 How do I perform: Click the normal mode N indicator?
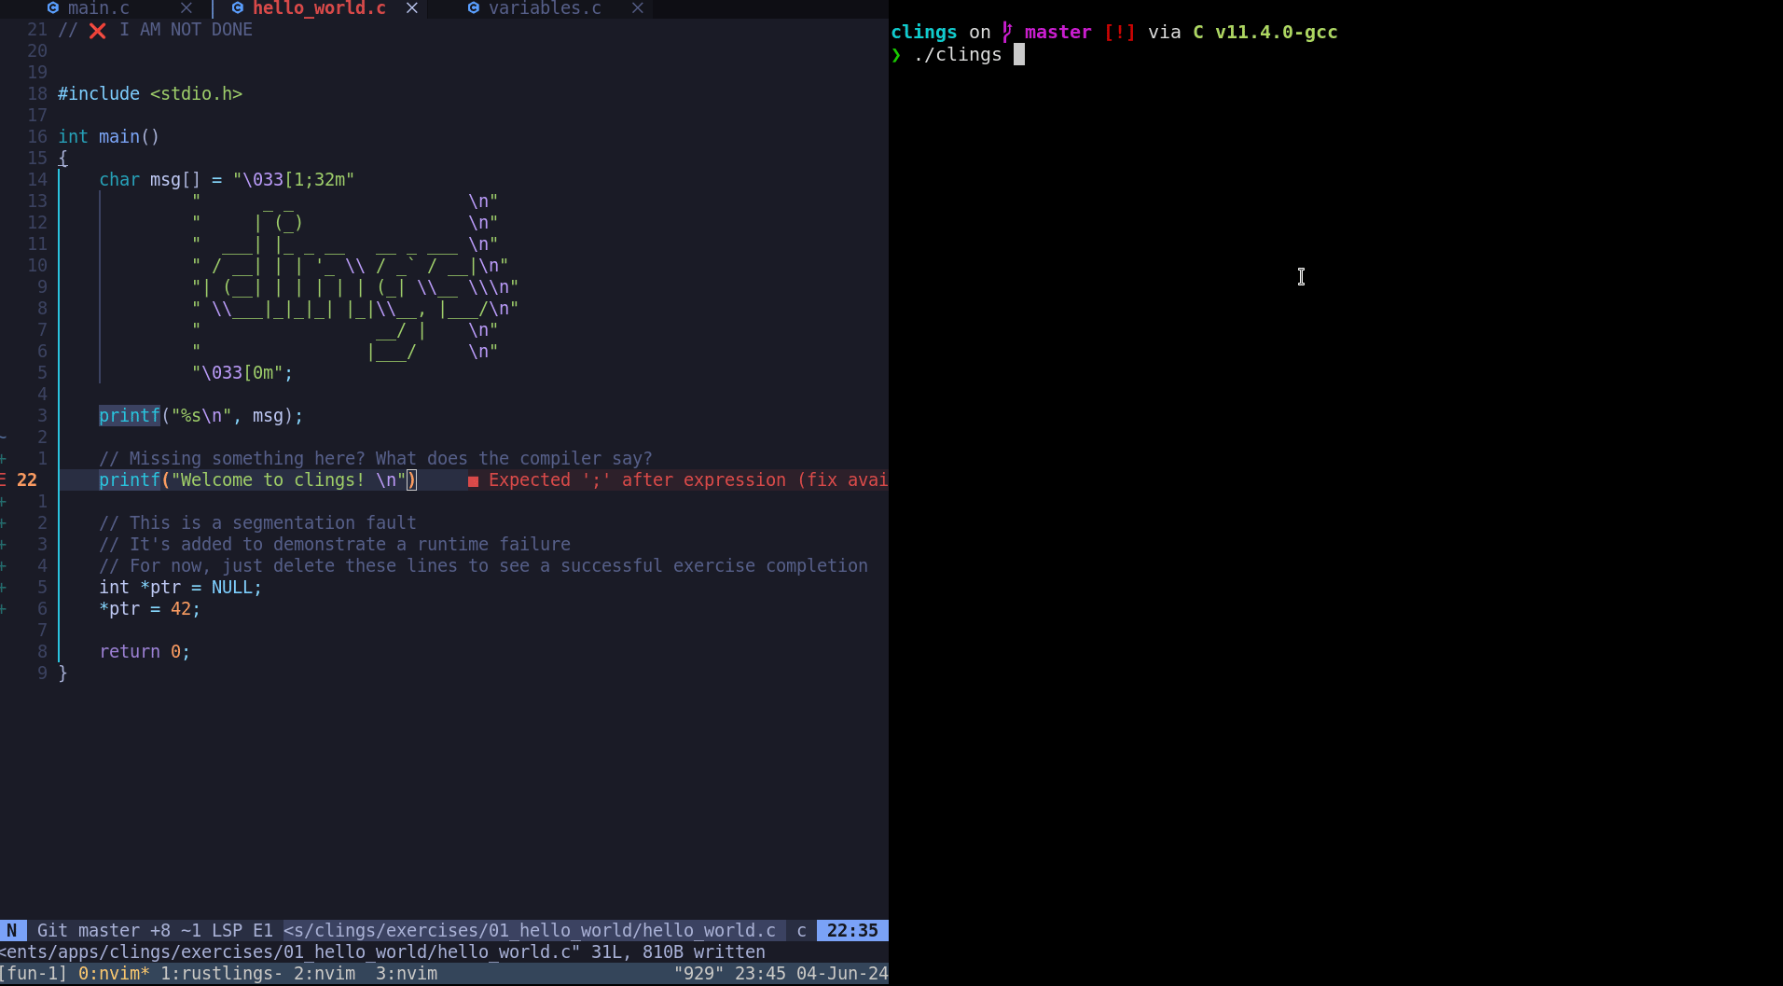coord(11,931)
